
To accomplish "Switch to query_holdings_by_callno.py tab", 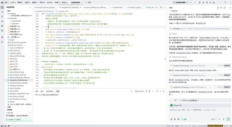I will (96, 7).
